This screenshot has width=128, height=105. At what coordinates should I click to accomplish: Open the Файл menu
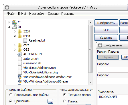pyautogui.click(x=11, y=14)
